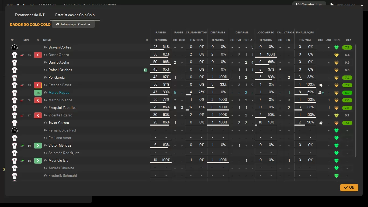Image resolution: width=368 pixels, height=207 pixels.
Task: Click Vicente Pizarro 6.7 rating
Action: (347, 115)
